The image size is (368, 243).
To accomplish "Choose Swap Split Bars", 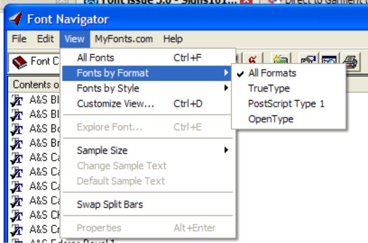I will 149,204.
